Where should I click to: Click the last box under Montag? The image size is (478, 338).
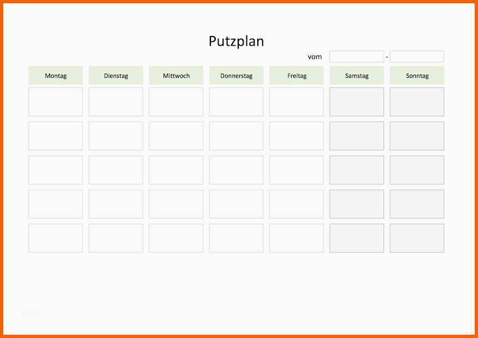[x=56, y=238]
